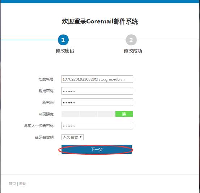Click the green 强 strength indicator
The image size is (200, 193).
[124, 114]
